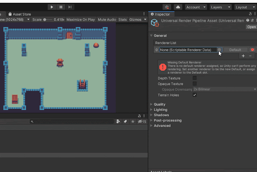
Task: Start play mode with Play button
Action: tap(52, 7)
